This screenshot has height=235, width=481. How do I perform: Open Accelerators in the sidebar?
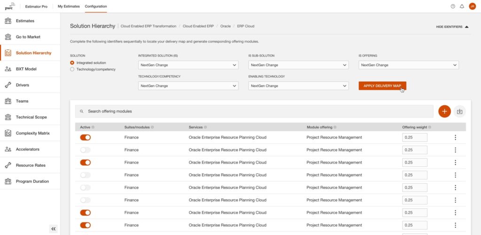(30, 149)
